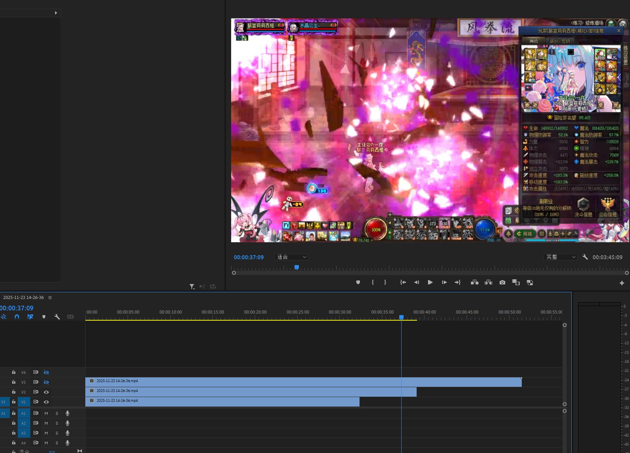This screenshot has width=630, height=453.
Task: Toggle lock on the V1 track
Action: [14, 402]
